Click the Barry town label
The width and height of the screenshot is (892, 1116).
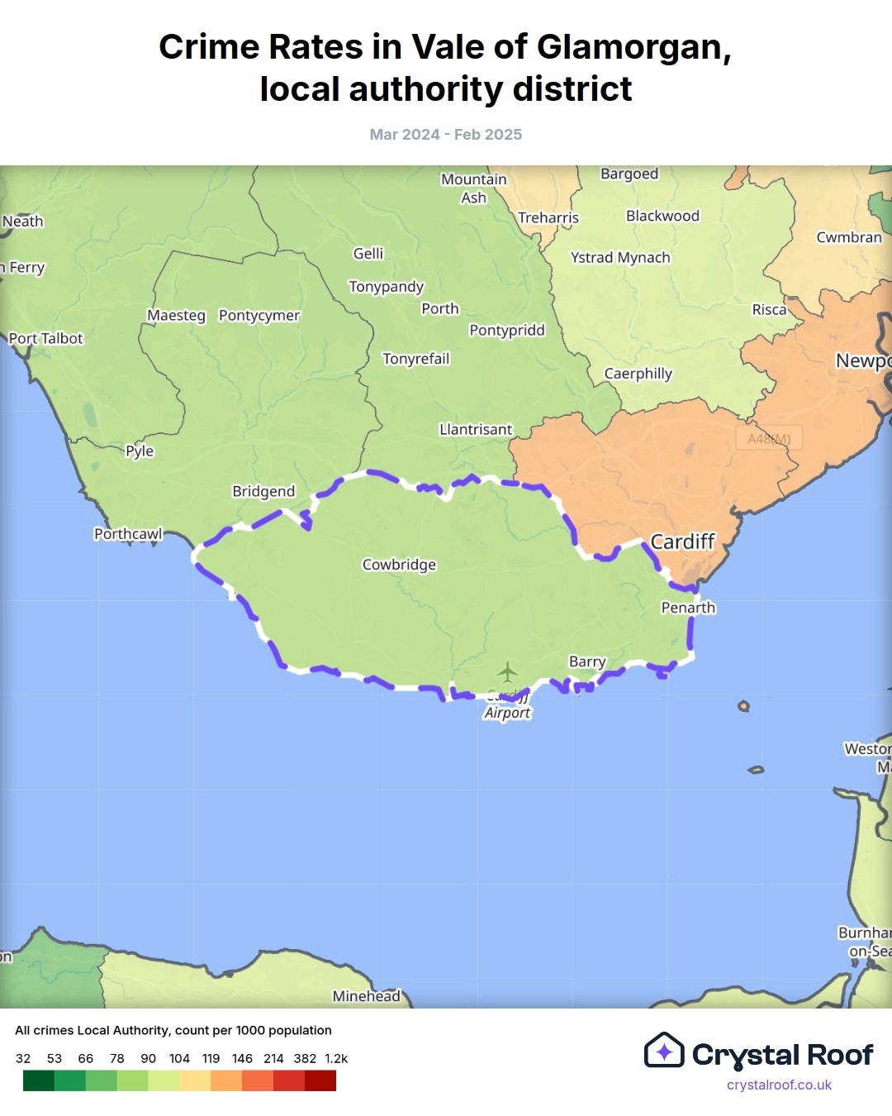pos(587,661)
